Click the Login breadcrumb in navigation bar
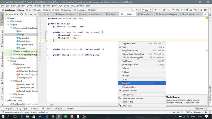 [x=92, y=10]
